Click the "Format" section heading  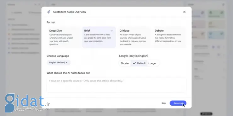(51, 22)
